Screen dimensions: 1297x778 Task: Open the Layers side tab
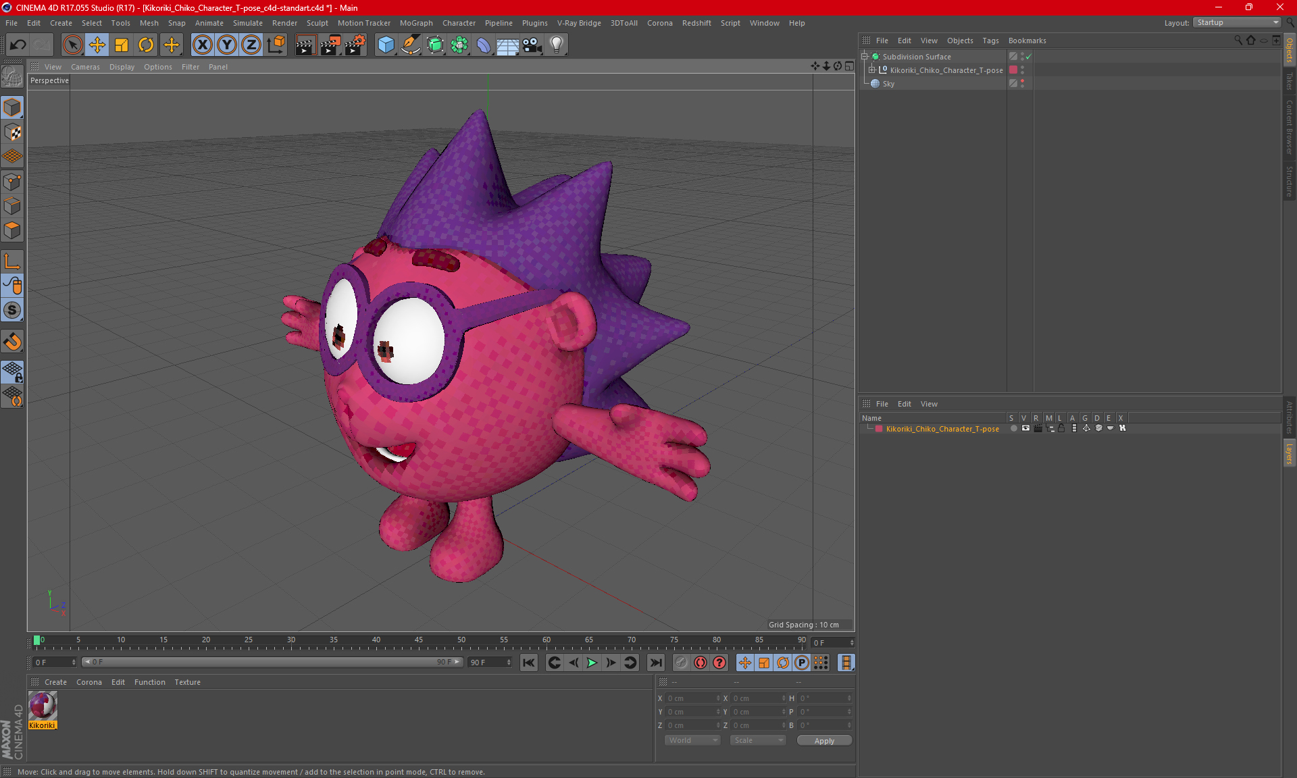coord(1290,453)
